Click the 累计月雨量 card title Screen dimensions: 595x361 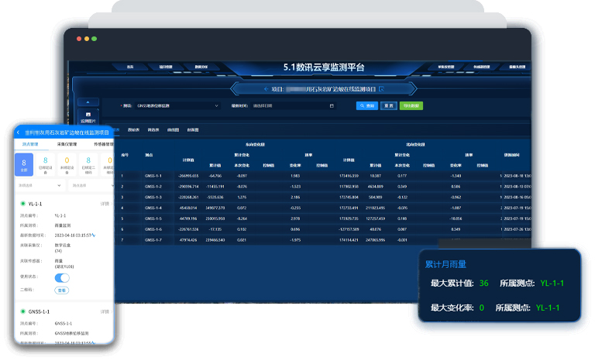445,264
